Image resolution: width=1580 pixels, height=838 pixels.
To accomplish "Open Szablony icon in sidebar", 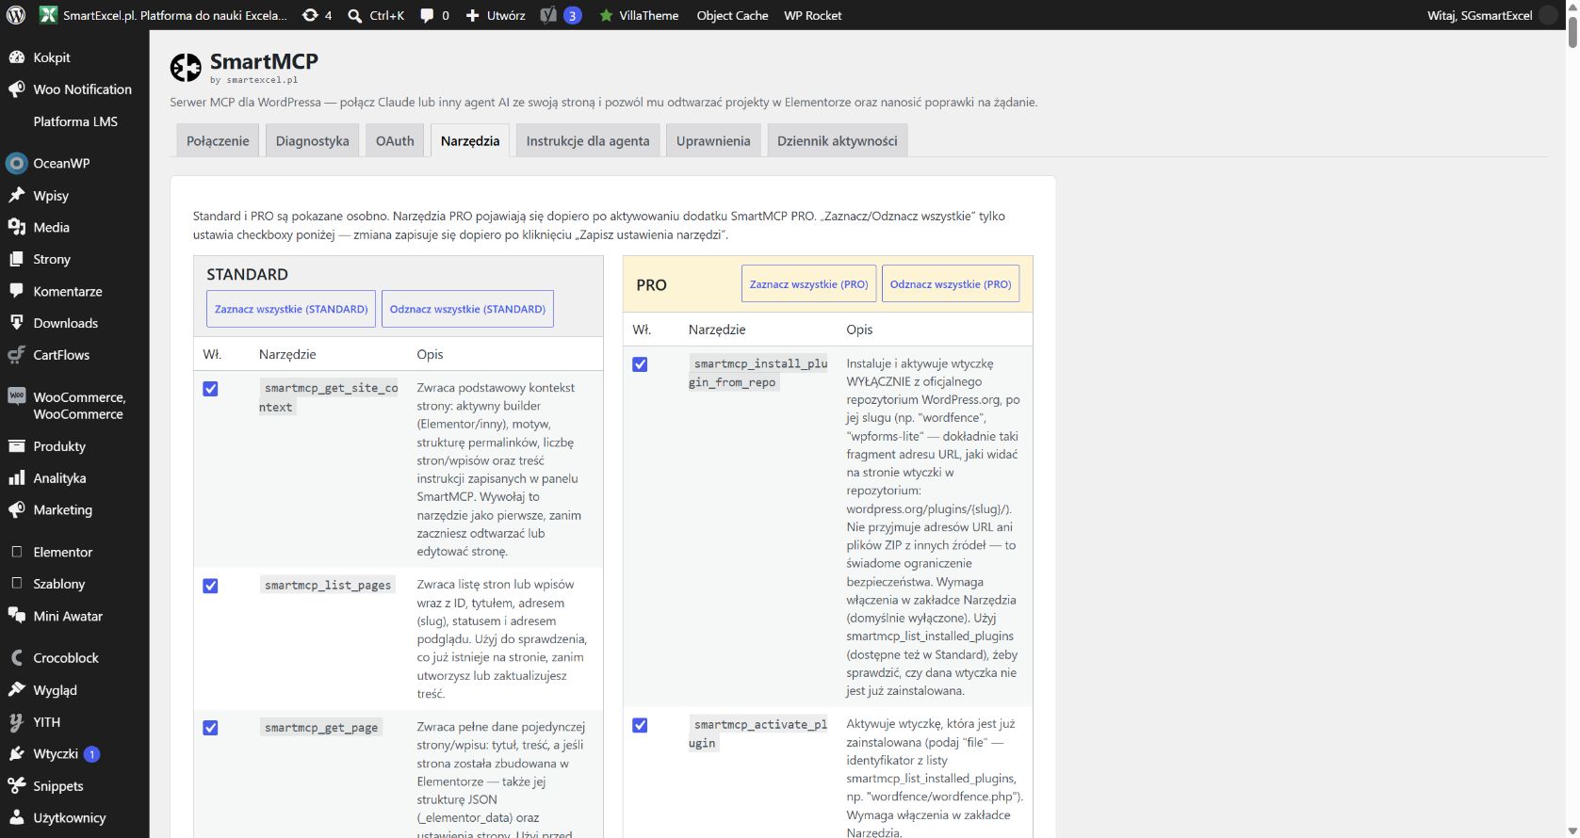I will pos(16,584).
